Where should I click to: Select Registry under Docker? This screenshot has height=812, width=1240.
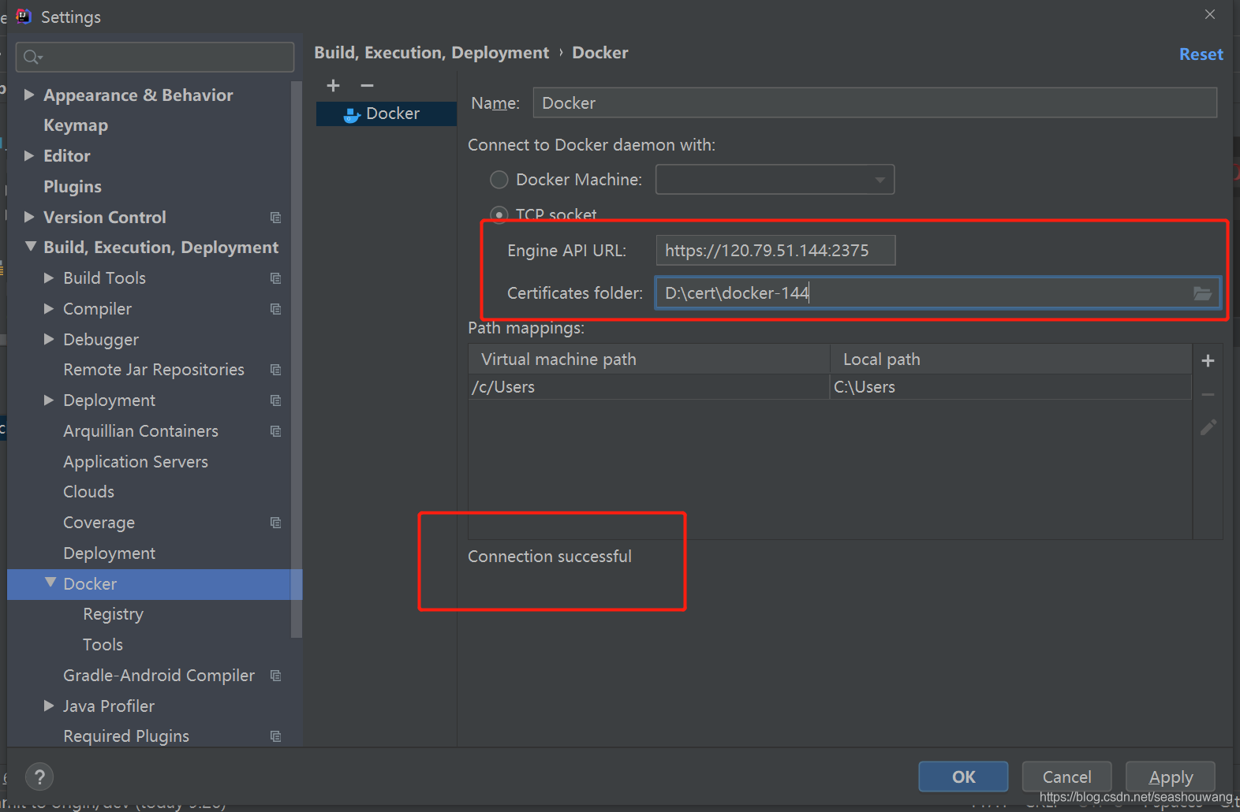(x=113, y=614)
